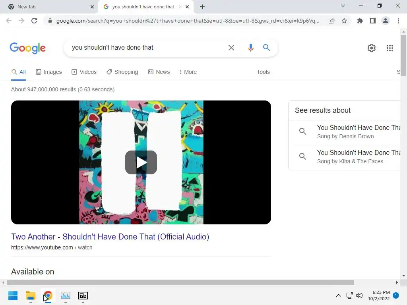Screen dimensions: 407x305
Task: Click the scroll down arrow
Action: click(x=403, y=276)
